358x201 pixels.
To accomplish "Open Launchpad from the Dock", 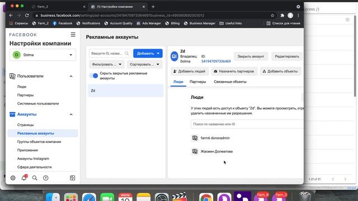I will (71, 197).
